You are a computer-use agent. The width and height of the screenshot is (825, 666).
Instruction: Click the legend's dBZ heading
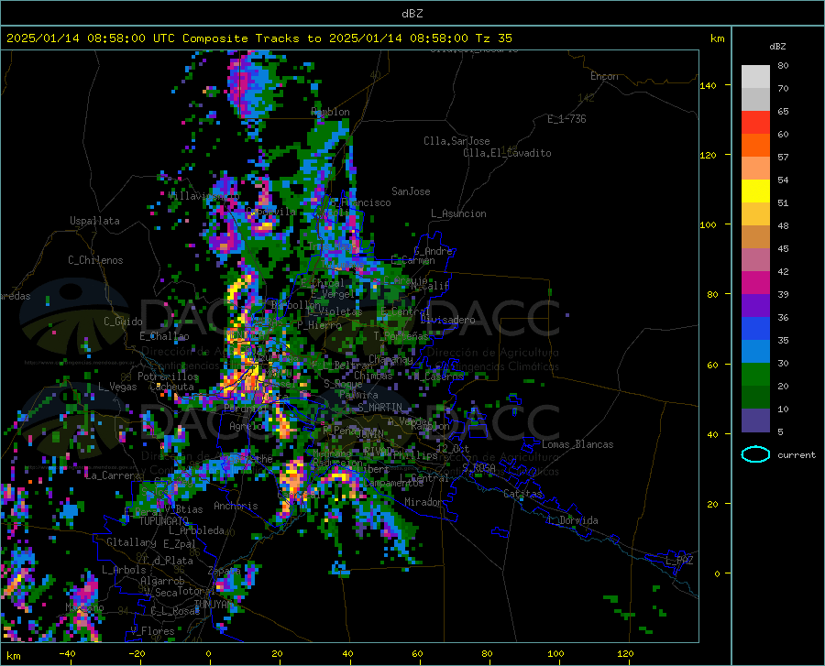click(x=777, y=47)
